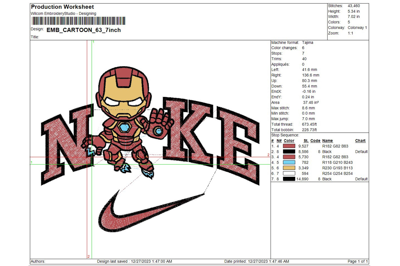Viewport: 400px width, 266px height.
Task: Select the design name EMB_CARTOON_63_7inch
Action: tap(84, 30)
